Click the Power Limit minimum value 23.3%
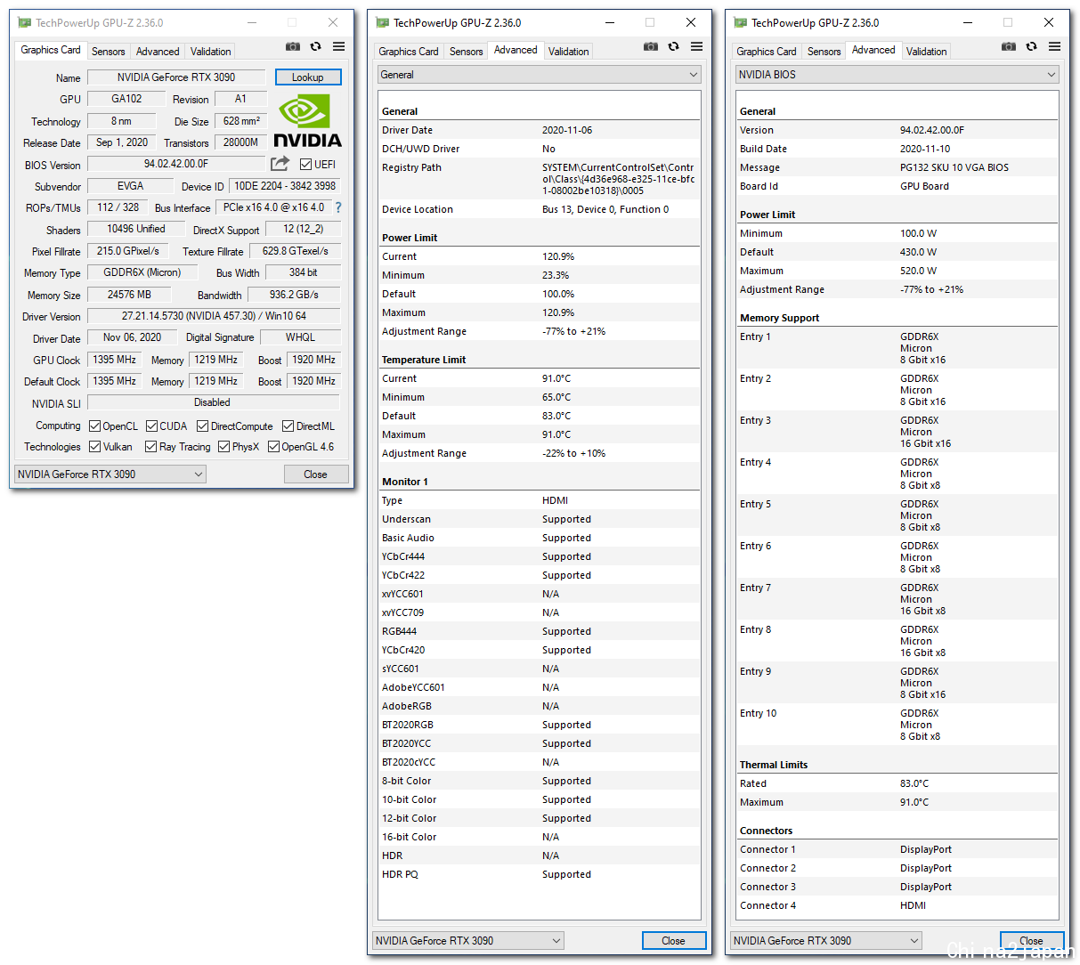 click(556, 275)
